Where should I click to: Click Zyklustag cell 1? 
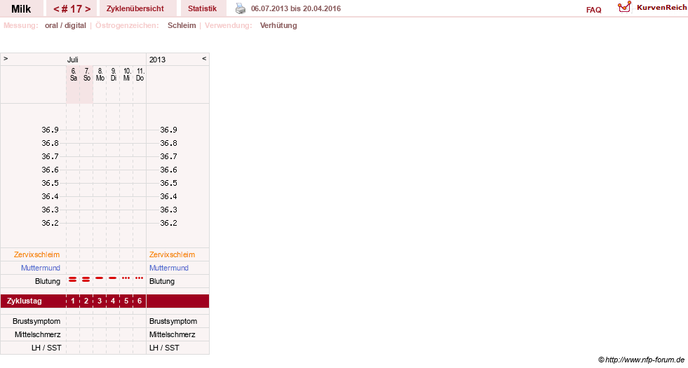(73, 301)
